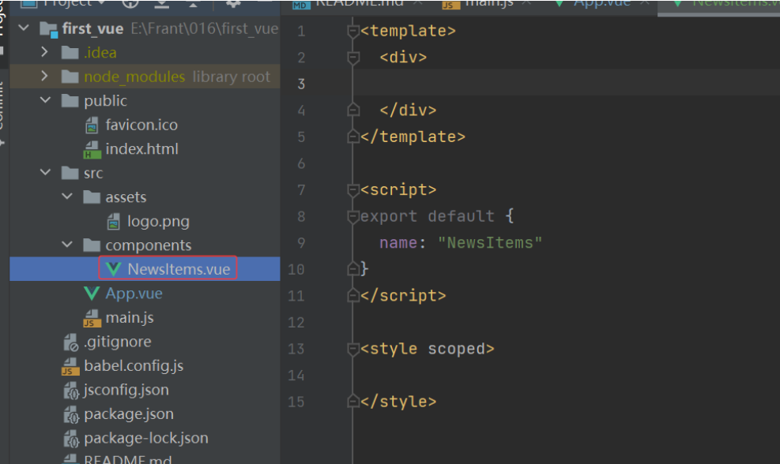The height and width of the screenshot is (464, 780).
Task: Click the package.json file icon
Action: click(x=70, y=414)
